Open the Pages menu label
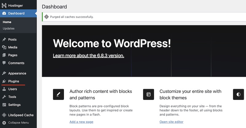246x128 pixels. tap(13, 55)
